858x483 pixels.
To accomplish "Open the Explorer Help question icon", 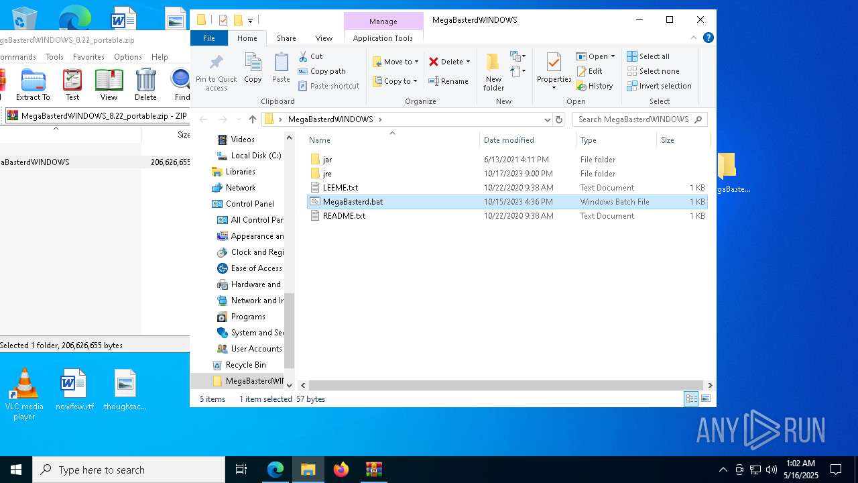I will [x=708, y=38].
